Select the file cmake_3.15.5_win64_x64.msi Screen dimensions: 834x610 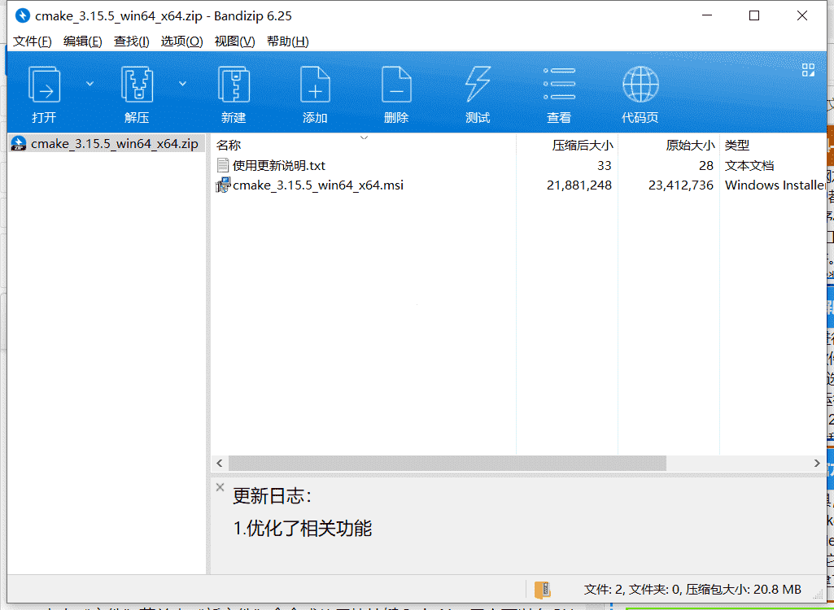coord(318,185)
